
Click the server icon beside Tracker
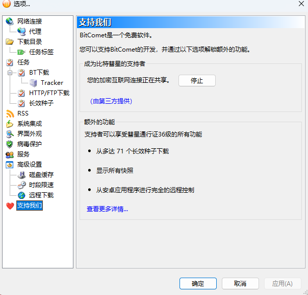pyautogui.click(x=33, y=83)
